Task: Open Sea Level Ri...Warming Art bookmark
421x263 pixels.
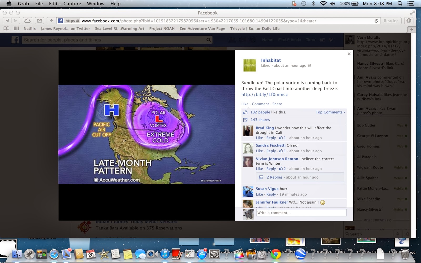Action: 119,28
